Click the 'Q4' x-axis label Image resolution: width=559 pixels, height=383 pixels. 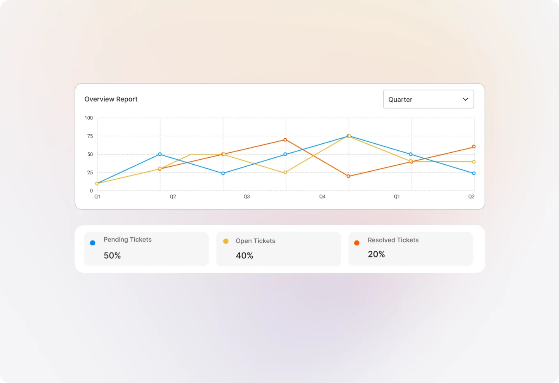click(323, 197)
